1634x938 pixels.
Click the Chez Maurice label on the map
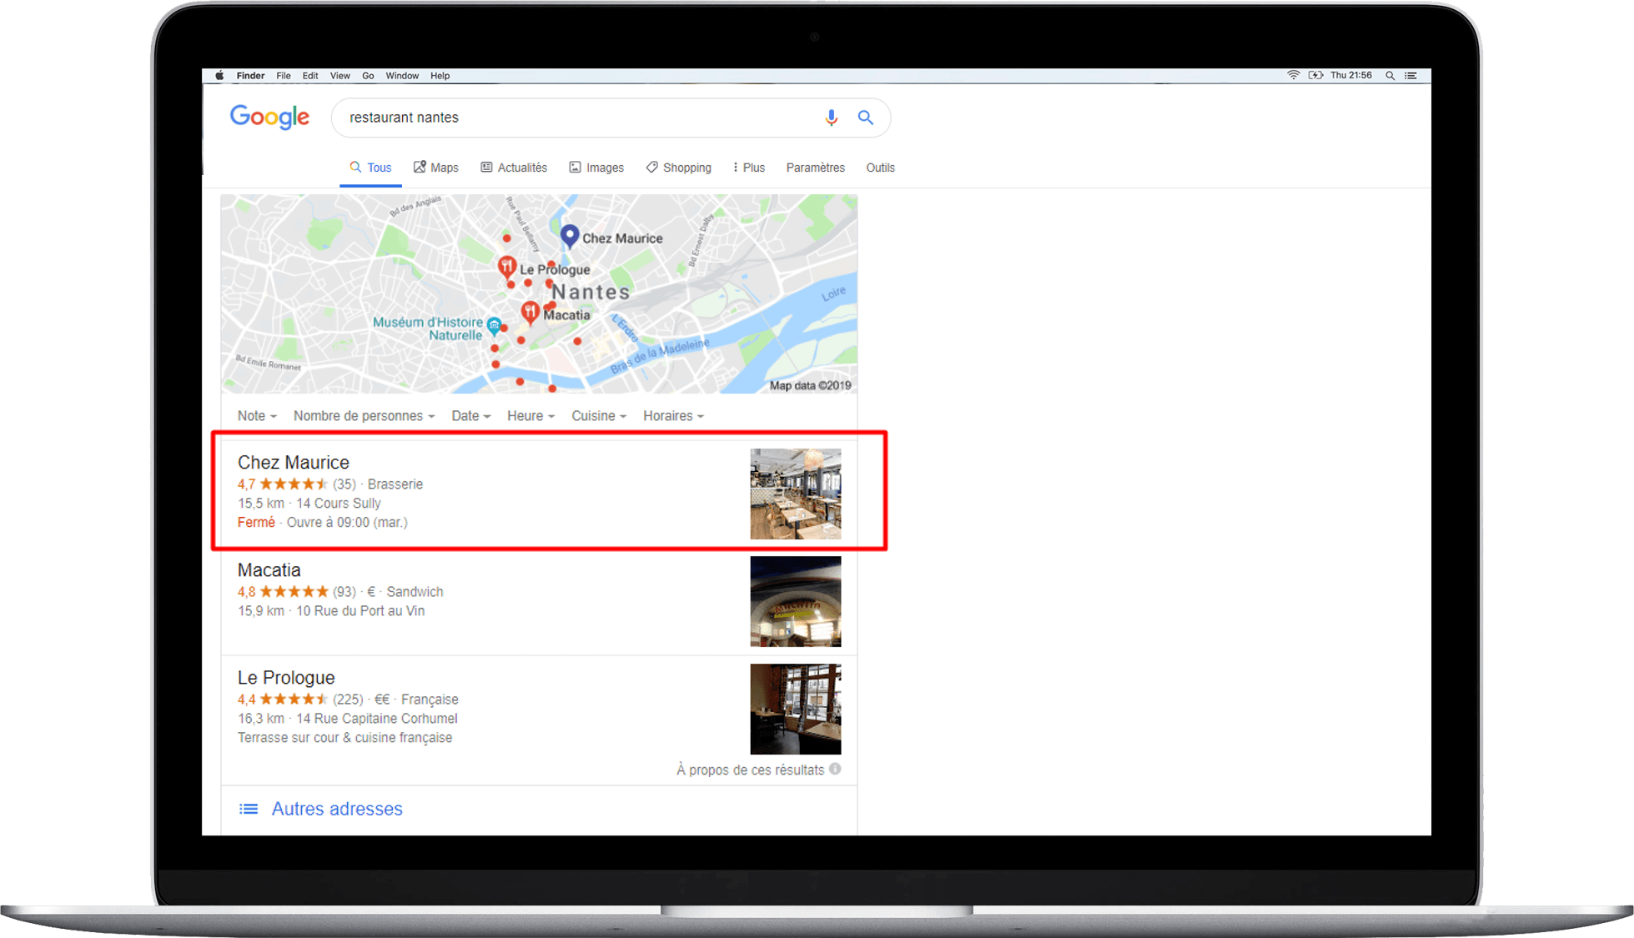622,238
